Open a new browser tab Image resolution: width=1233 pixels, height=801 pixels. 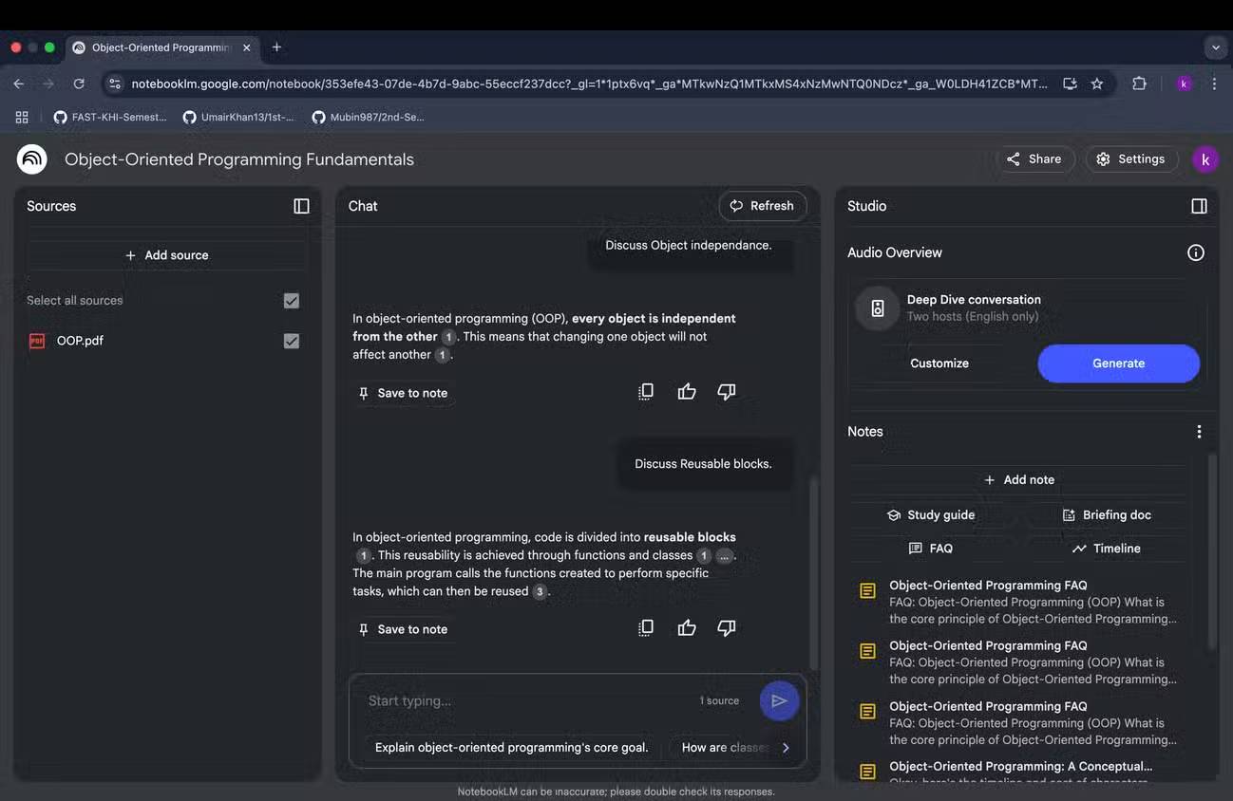276,47
